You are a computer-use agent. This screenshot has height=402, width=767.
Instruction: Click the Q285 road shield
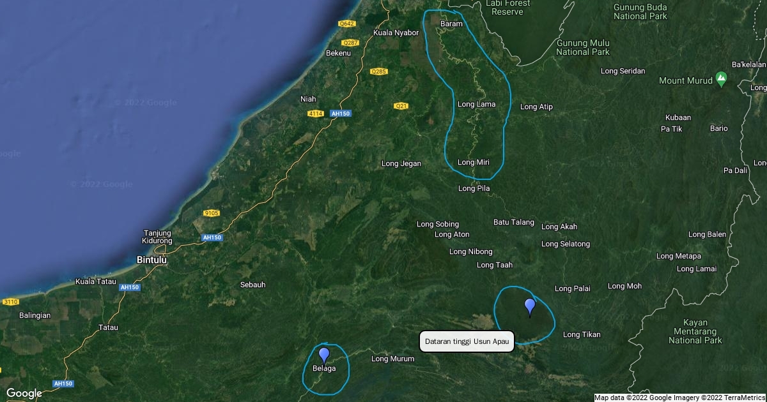(379, 71)
